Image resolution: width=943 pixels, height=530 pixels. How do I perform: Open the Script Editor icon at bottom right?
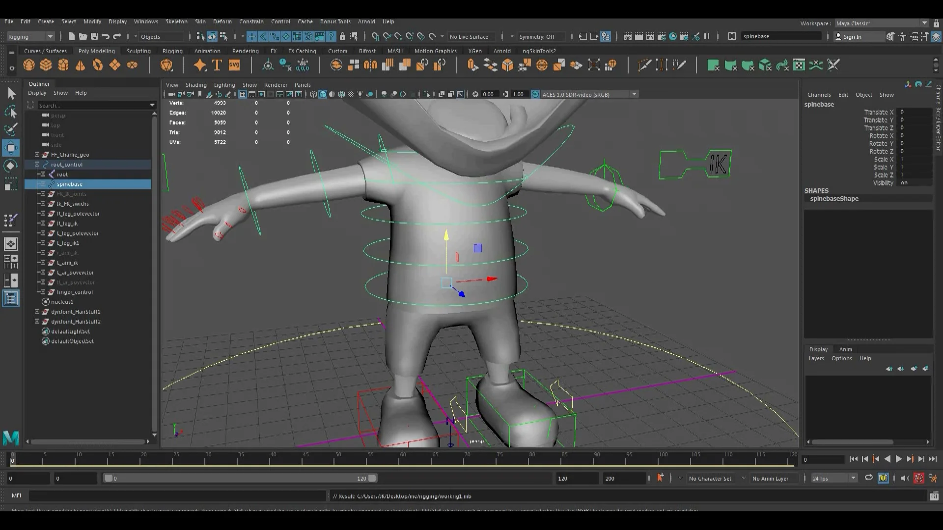(x=934, y=496)
